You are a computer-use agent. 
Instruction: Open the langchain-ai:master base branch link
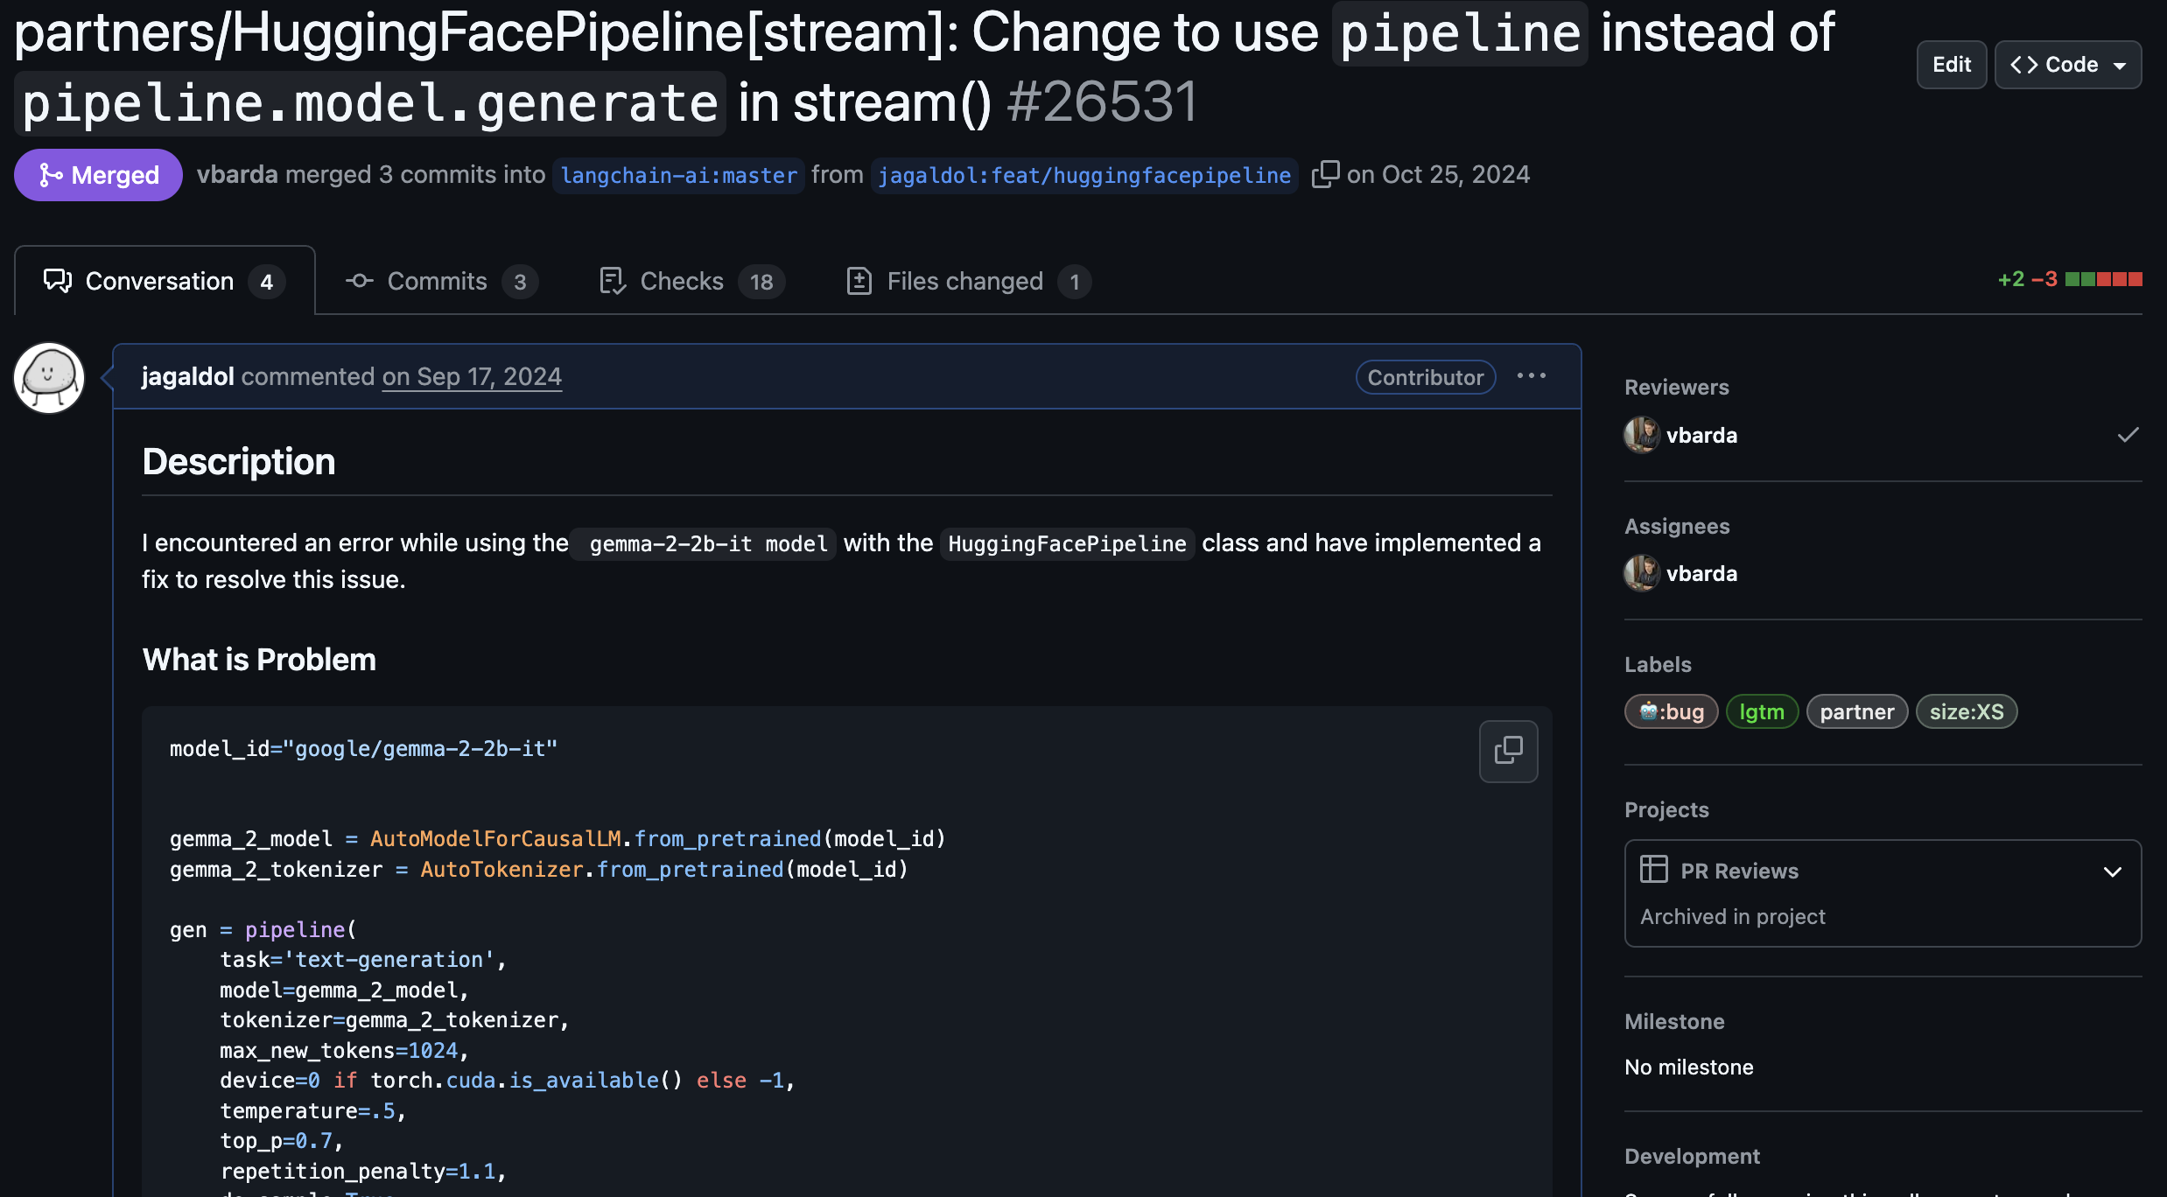click(678, 176)
